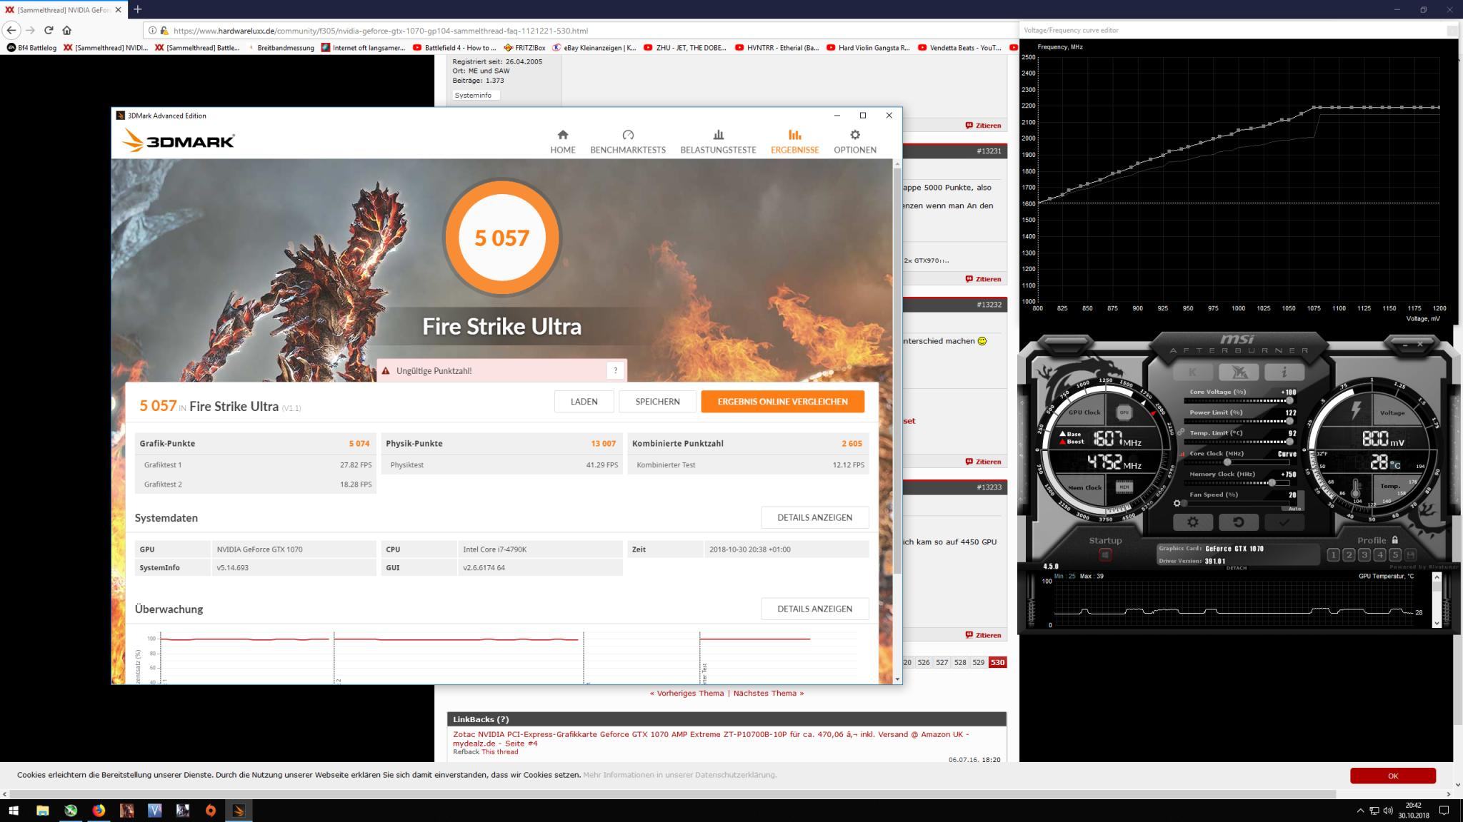1463x822 pixels.
Task: Click the Speichern button
Action: 657,401
